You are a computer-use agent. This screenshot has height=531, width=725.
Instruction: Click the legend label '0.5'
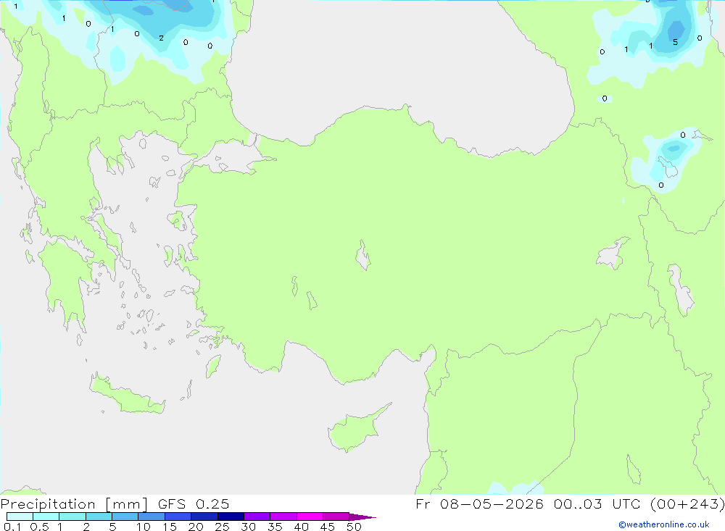click(39, 527)
